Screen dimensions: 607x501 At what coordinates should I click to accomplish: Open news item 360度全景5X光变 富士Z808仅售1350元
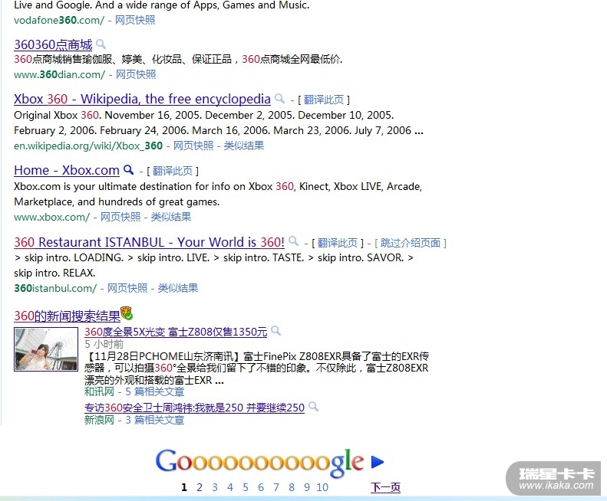click(x=176, y=332)
